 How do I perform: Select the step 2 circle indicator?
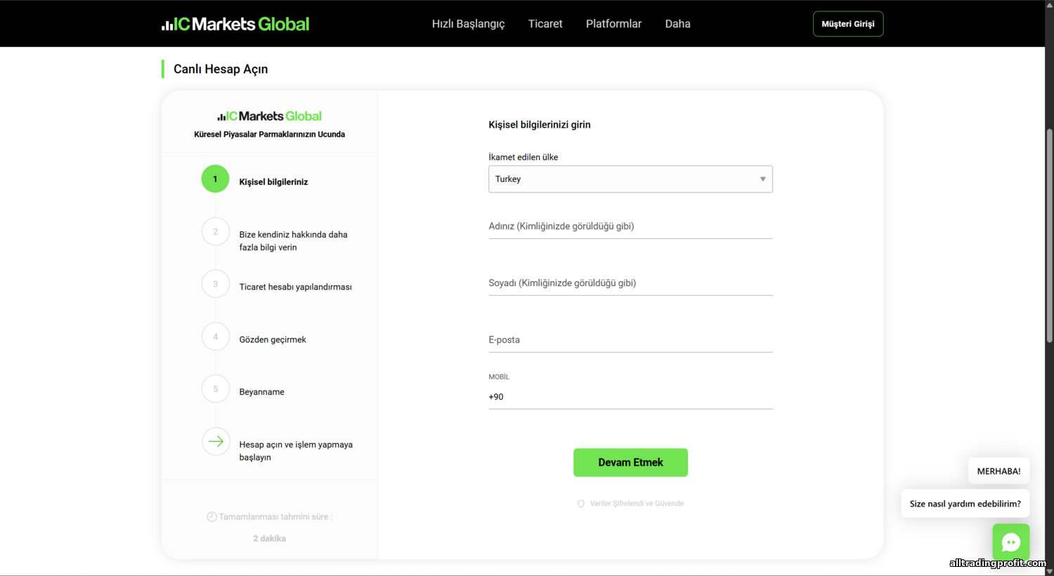coord(215,232)
